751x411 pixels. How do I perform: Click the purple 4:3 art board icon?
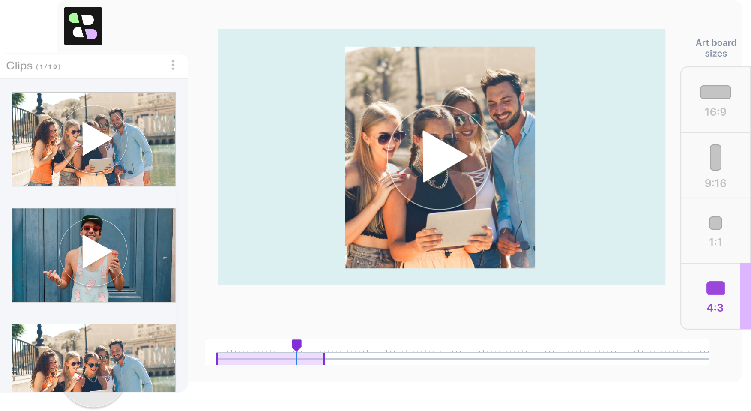(x=715, y=288)
